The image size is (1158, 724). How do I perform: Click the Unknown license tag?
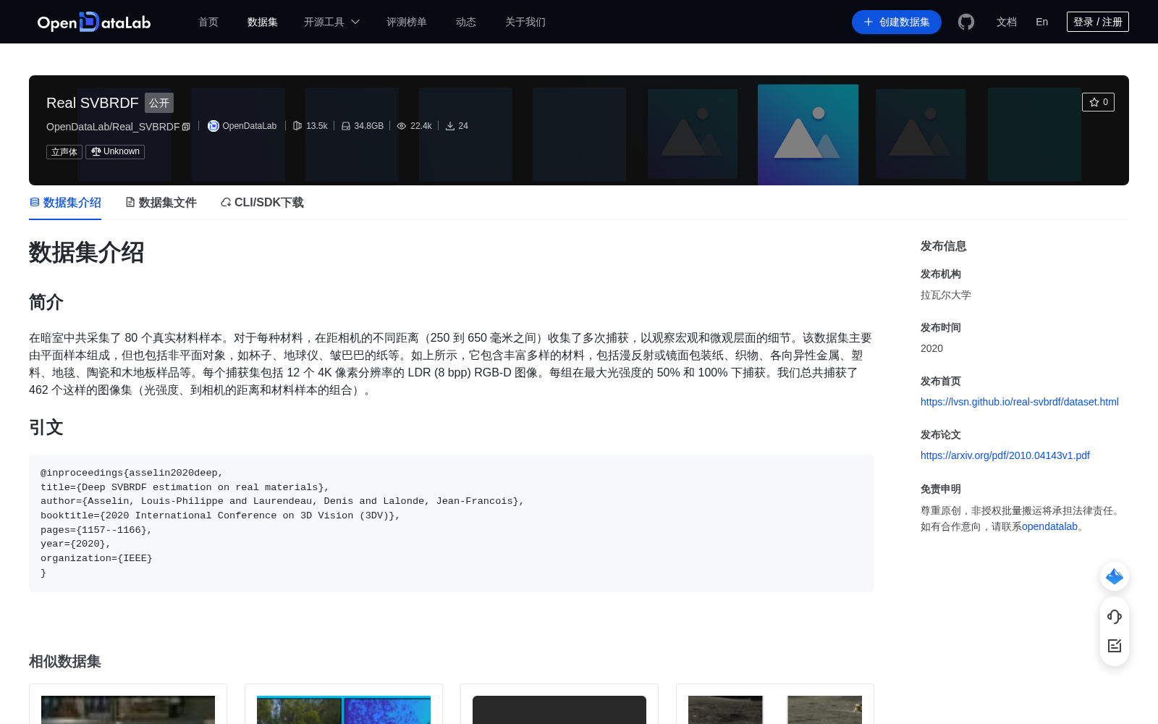[x=115, y=151]
